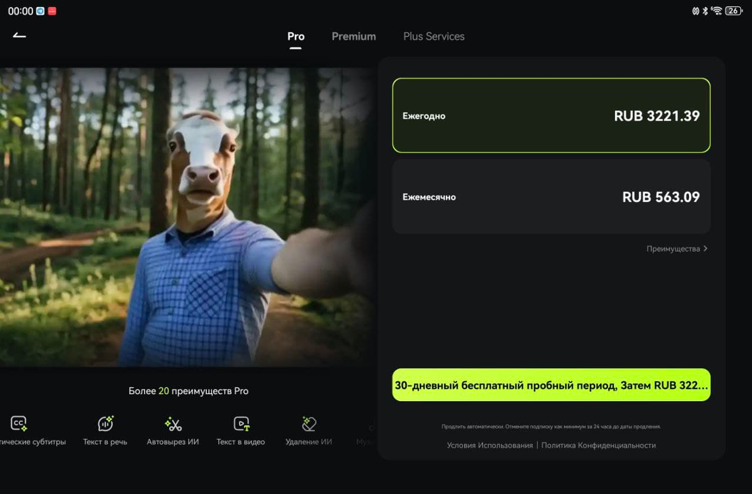Tap the Wi-Fi status icon
752x494 pixels.
point(717,11)
